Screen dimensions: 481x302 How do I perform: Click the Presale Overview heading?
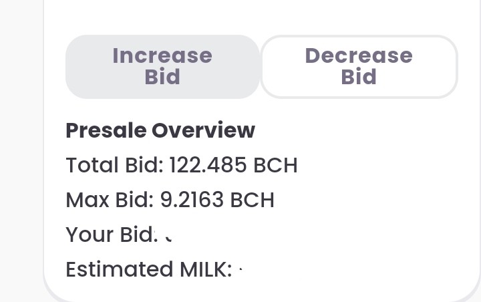(x=160, y=130)
